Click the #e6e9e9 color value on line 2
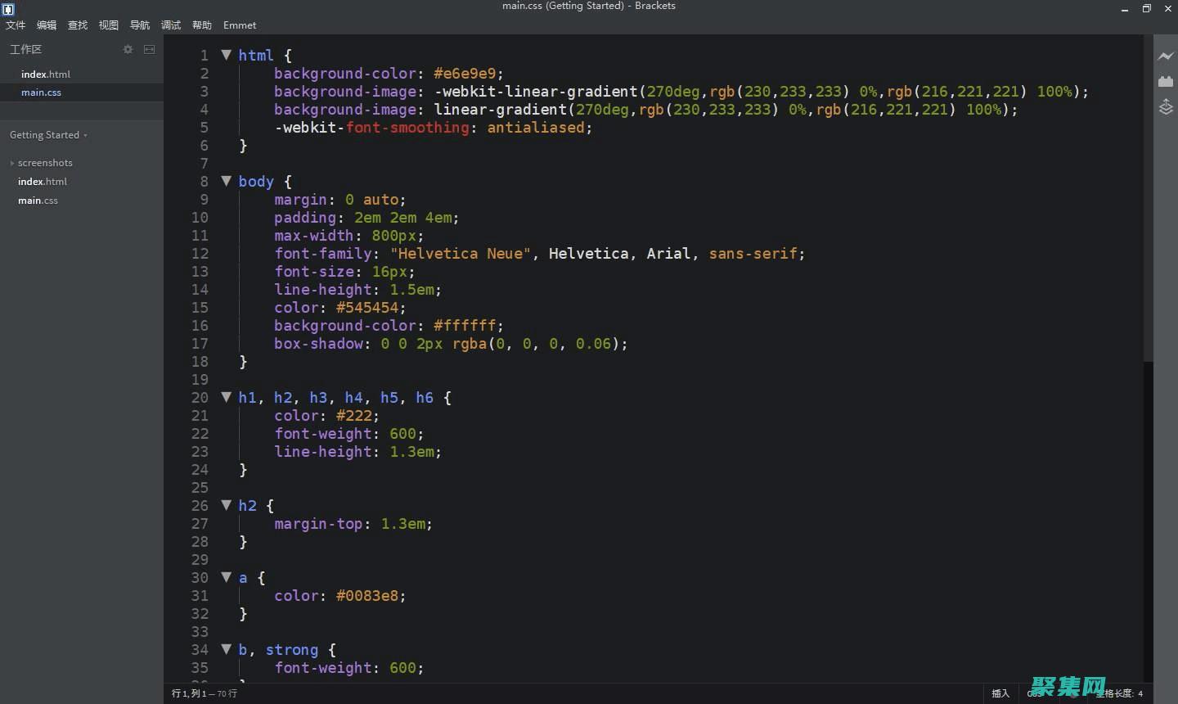Viewport: 1178px width, 704px height. [x=465, y=74]
